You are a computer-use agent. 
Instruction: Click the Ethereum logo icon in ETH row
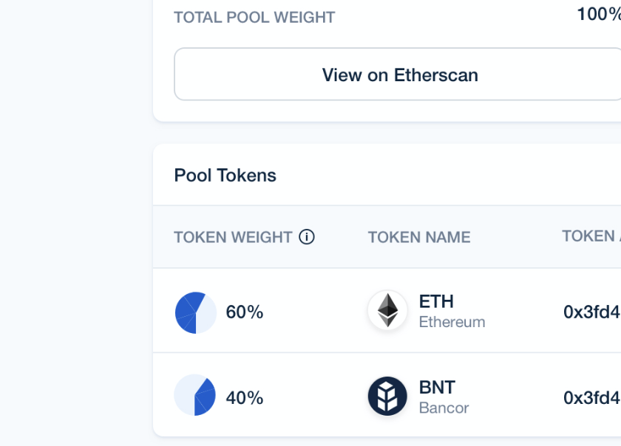pos(387,310)
